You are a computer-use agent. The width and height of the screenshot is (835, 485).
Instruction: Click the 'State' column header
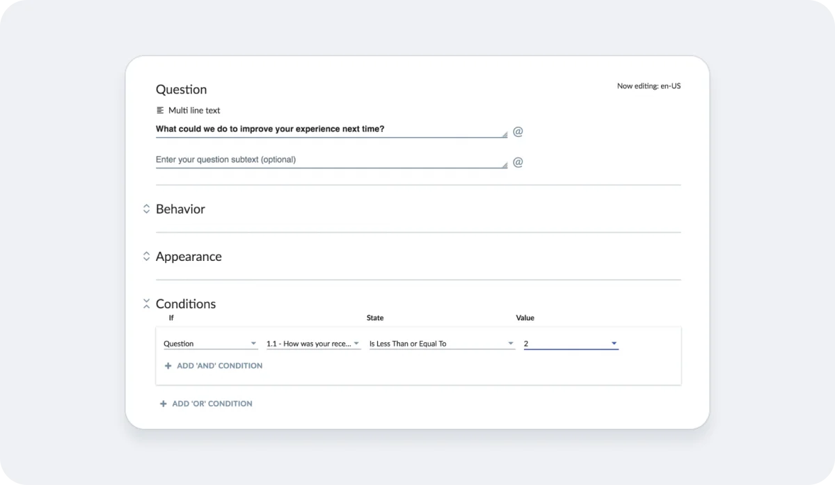pyautogui.click(x=375, y=318)
